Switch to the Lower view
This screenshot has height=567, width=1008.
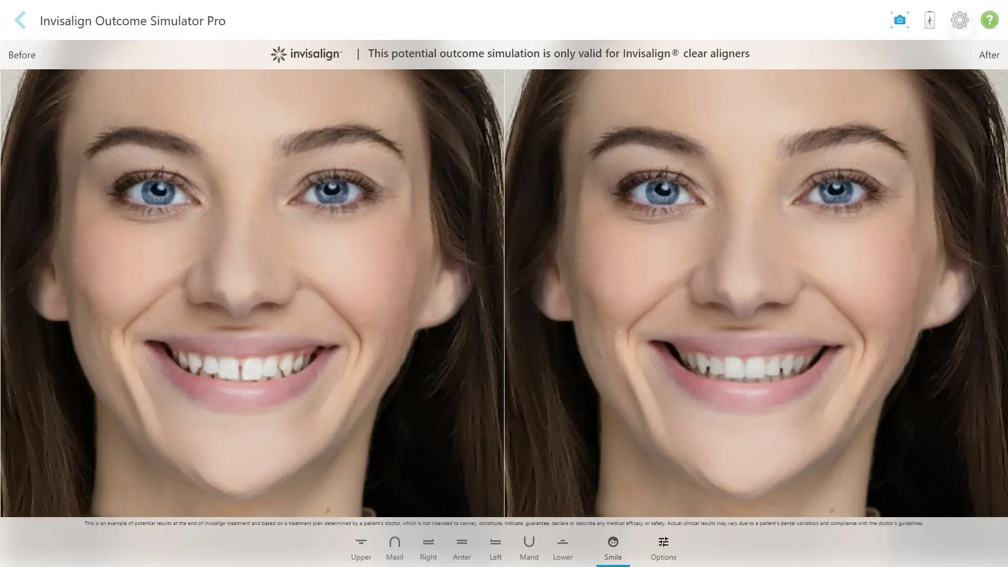click(x=563, y=549)
